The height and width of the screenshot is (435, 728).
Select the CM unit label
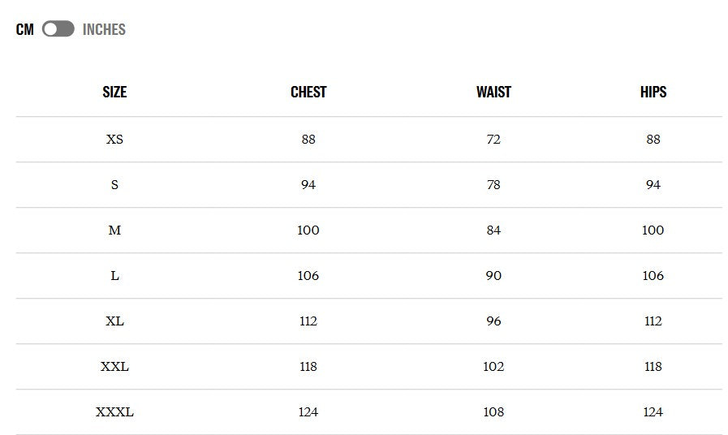point(24,29)
